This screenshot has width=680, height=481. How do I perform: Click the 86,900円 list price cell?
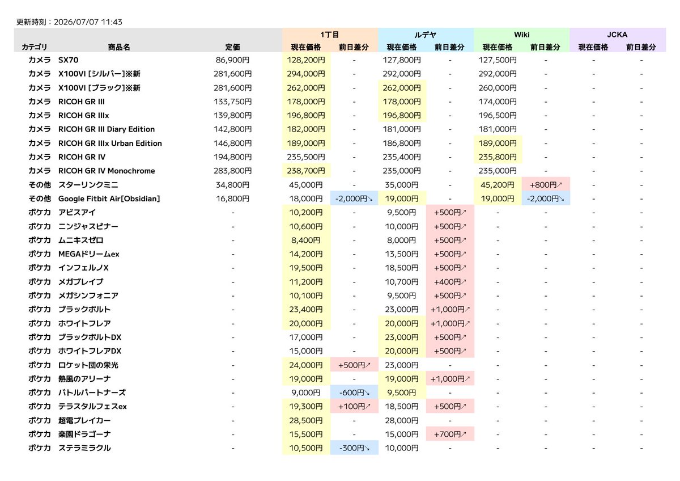(233, 60)
